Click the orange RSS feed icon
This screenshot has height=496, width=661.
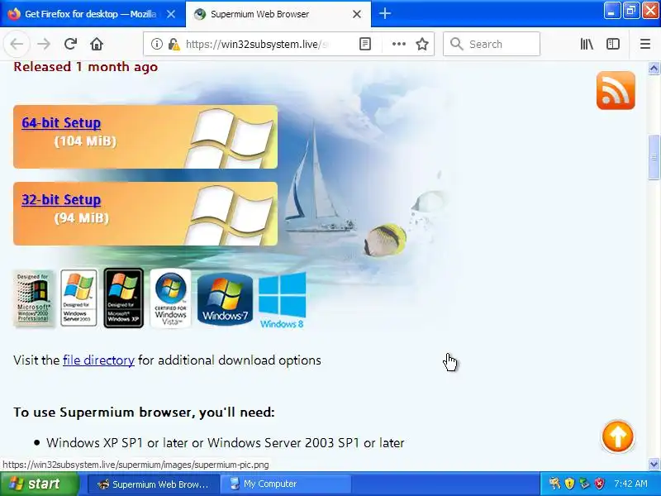616,90
